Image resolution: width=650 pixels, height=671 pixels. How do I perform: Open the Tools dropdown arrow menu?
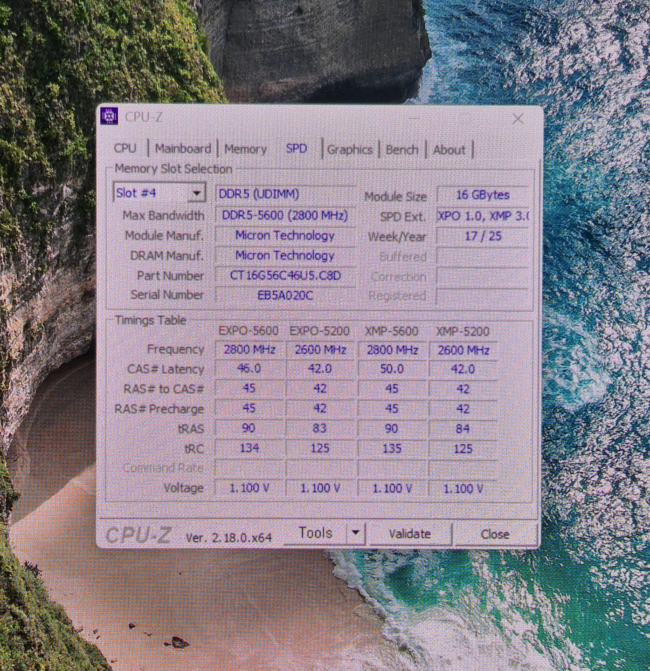pyautogui.click(x=355, y=533)
